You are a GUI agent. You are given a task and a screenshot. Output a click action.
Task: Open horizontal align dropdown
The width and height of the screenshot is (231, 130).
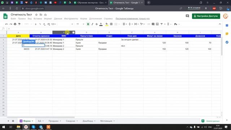(125, 24)
